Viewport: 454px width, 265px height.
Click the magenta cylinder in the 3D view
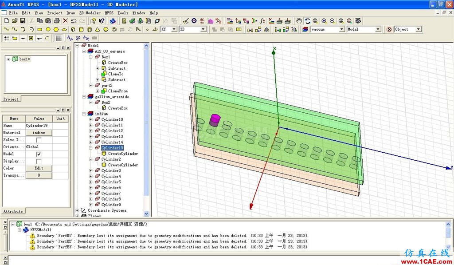tap(215, 120)
